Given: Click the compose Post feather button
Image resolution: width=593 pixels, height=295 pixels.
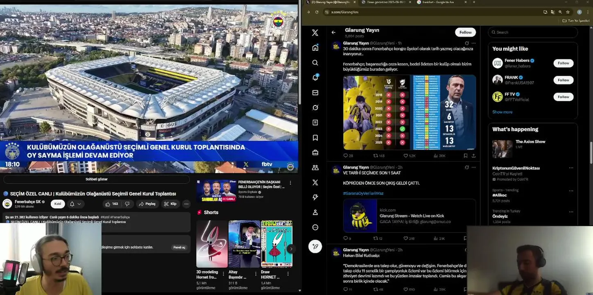Looking at the screenshot, I should click(x=315, y=246).
